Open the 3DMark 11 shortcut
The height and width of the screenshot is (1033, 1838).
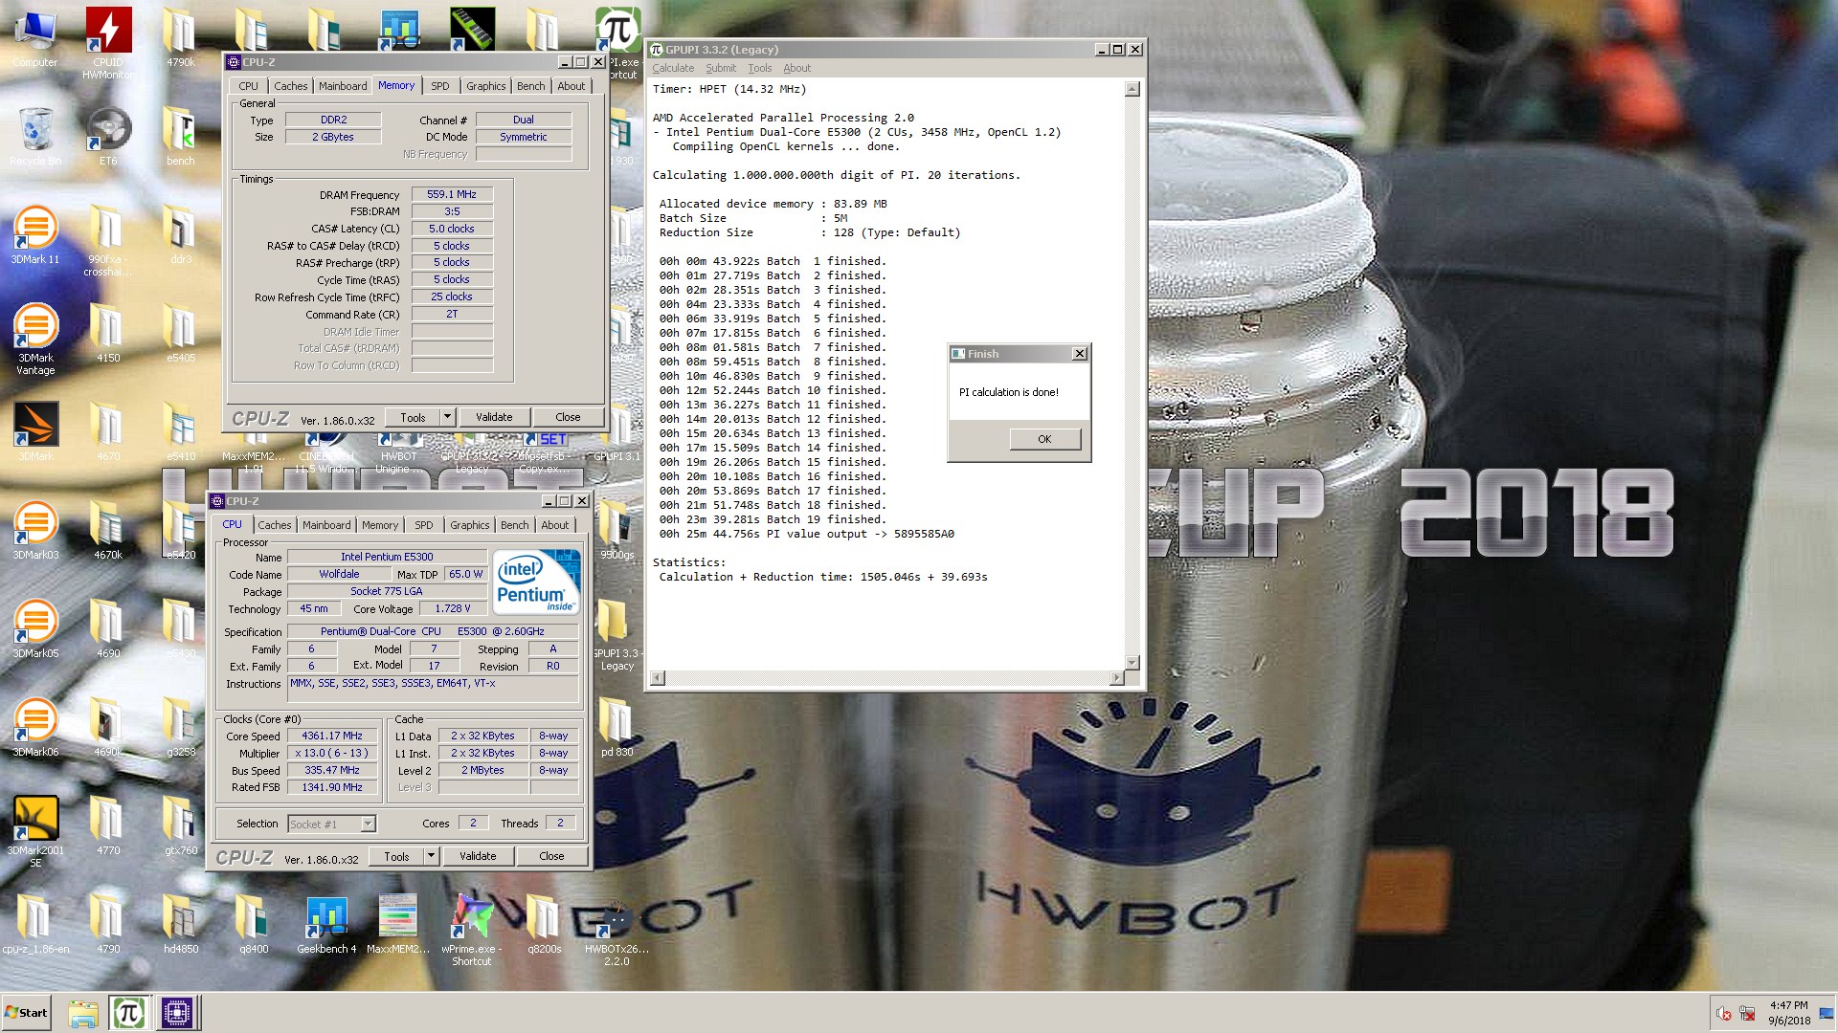coord(35,235)
